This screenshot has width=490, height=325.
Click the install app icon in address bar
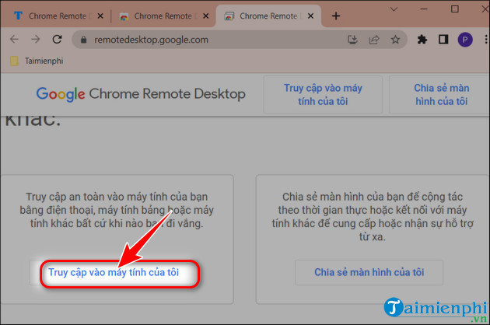point(352,40)
